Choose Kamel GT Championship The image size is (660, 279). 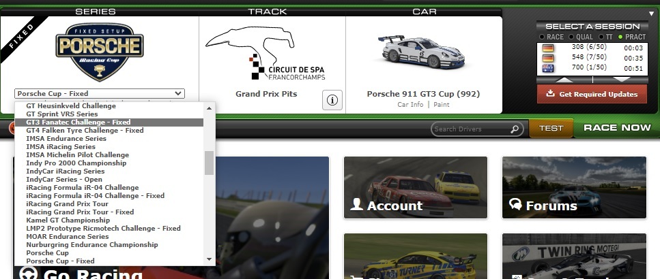(x=109, y=220)
